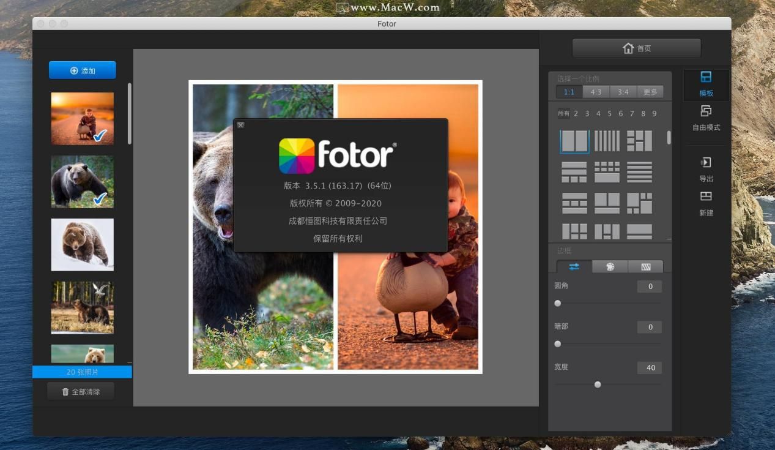Click the 模板 (Template) mode icon
775x450 pixels.
(706, 77)
